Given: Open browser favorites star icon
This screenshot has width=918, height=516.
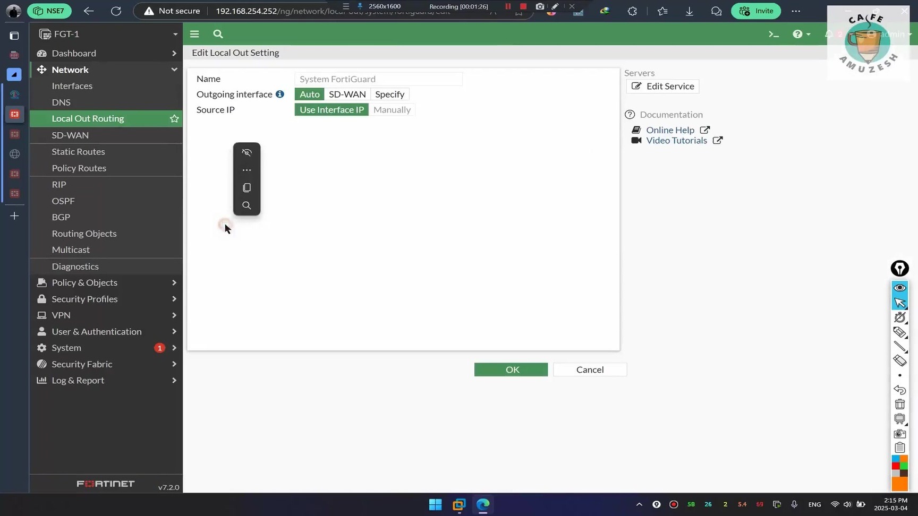Looking at the screenshot, I should point(662,11).
